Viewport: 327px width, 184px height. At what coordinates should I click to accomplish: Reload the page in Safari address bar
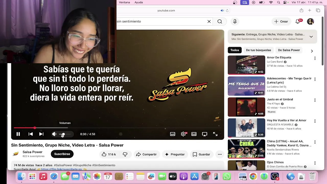pyautogui.click(x=227, y=10)
